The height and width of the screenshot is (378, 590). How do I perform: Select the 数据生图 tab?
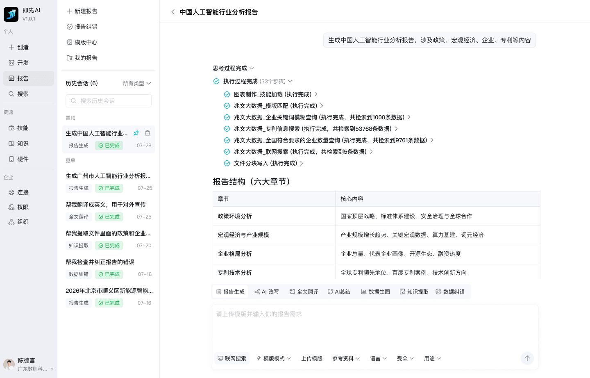click(375, 291)
